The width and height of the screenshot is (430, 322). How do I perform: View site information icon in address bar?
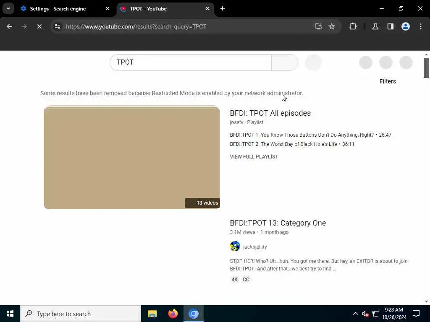(58, 26)
